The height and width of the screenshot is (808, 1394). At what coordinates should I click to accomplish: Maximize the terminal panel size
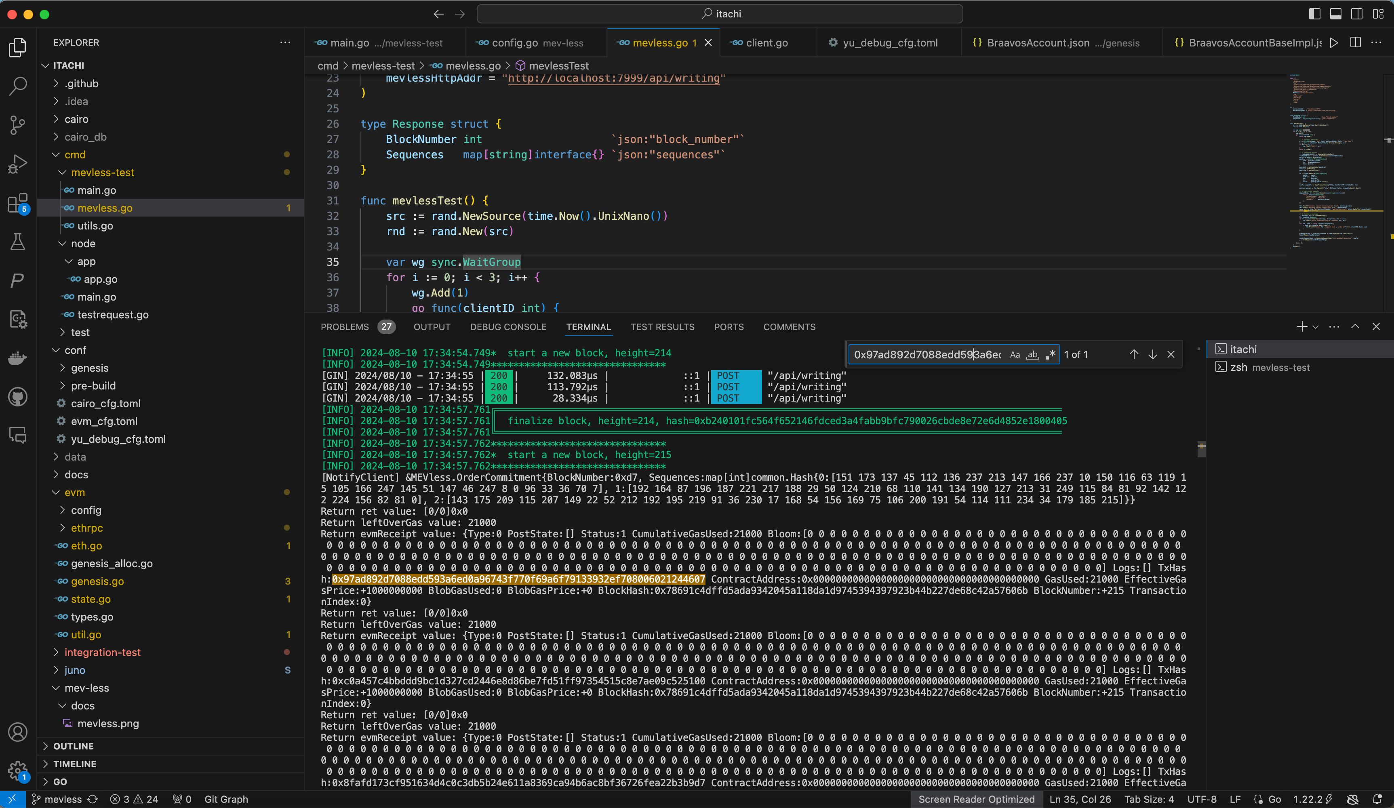(1355, 327)
